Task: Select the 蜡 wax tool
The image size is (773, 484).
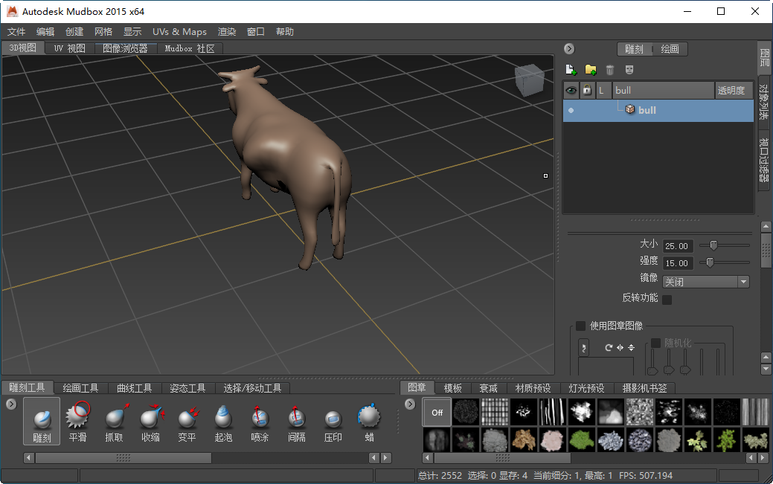Action: tap(369, 421)
